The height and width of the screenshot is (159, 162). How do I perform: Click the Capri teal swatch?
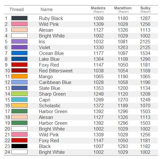(19, 100)
